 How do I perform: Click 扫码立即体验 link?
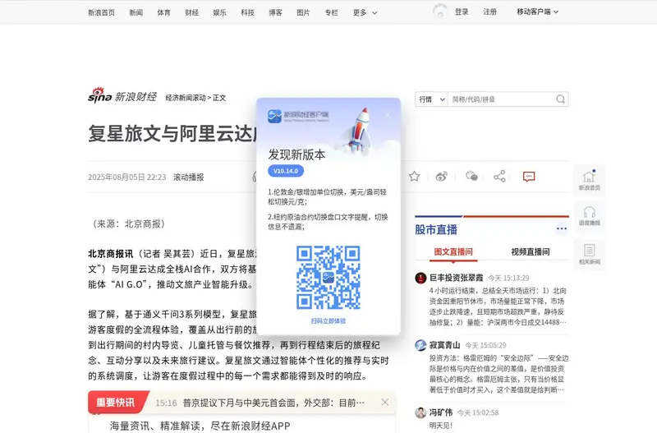tap(328, 321)
